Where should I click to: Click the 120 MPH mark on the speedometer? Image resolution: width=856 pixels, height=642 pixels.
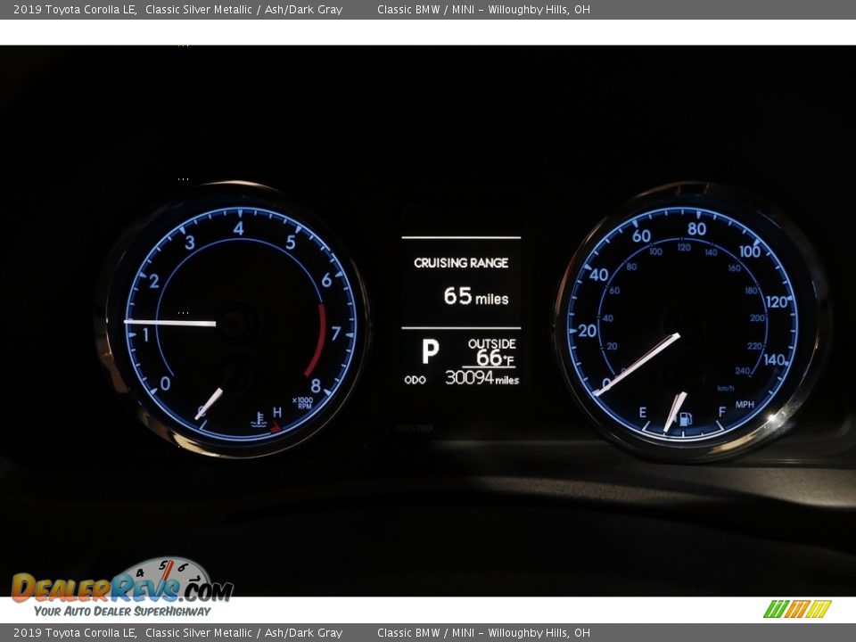[x=777, y=302]
